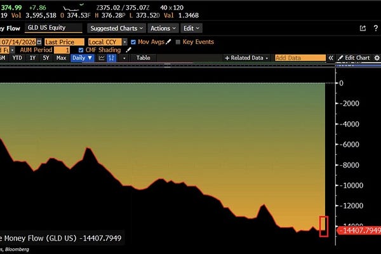Click the red -14407.7949 axis value label
The height and width of the screenshot is (254, 381).
pos(359,230)
